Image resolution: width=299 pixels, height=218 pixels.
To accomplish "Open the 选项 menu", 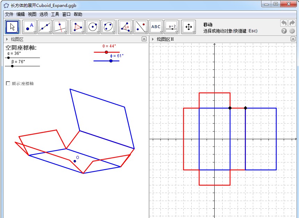I will (x=43, y=14).
